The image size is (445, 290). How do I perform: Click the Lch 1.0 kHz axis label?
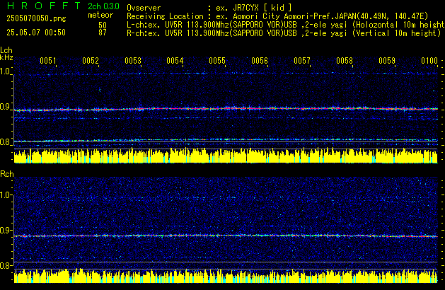click(5, 71)
